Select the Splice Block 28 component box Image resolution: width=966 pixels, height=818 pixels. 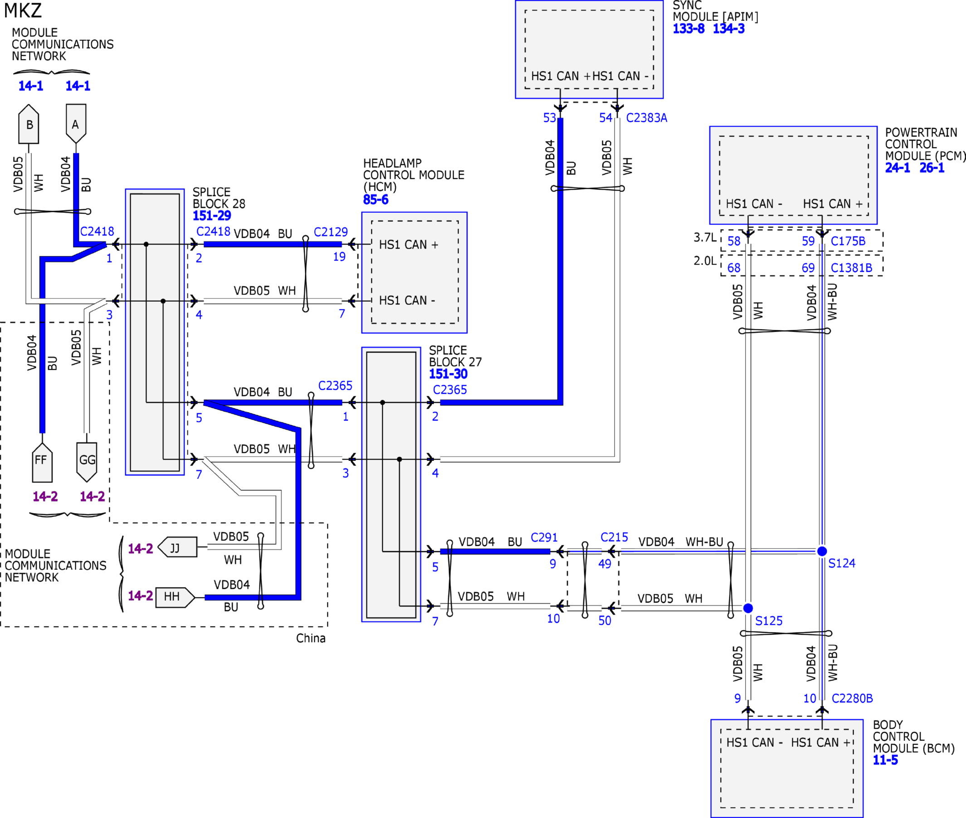155,332
